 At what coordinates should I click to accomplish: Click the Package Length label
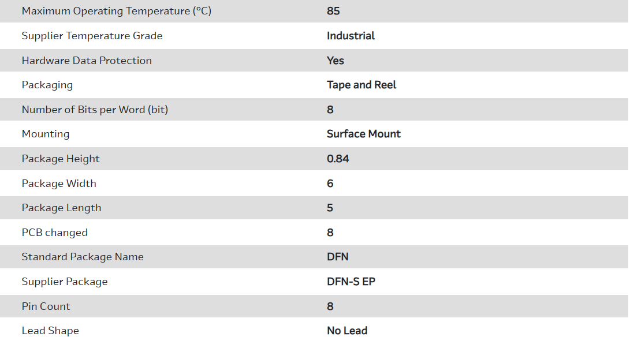click(61, 208)
